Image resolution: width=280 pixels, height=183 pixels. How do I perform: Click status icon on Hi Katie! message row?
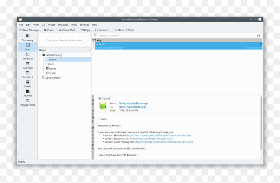[x=261, y=44]
